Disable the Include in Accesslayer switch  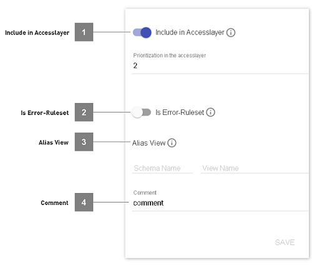point(142,32)
